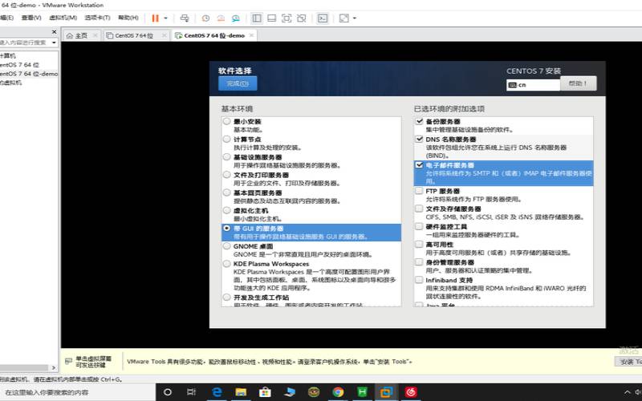The height and width of the screenshot is (401, 642).
Task: Click the Windows taskbar search box
Action: (78, 392)
